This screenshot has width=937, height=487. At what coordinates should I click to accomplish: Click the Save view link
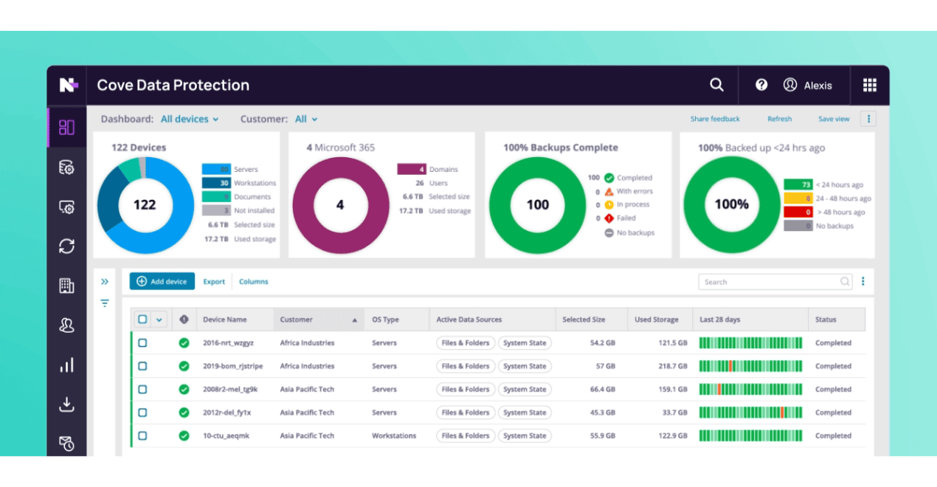coord(834,119)
